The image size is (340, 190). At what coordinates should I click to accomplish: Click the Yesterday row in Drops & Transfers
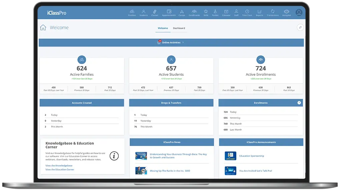click(171, 121)
